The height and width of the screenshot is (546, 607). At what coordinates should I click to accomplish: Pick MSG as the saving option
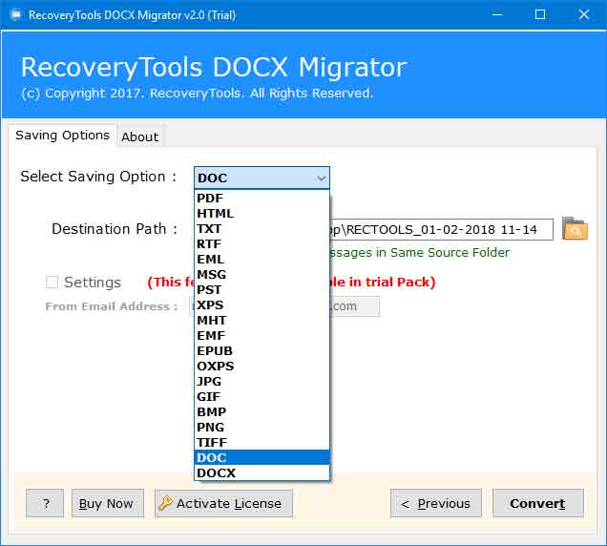pos(262,275)
